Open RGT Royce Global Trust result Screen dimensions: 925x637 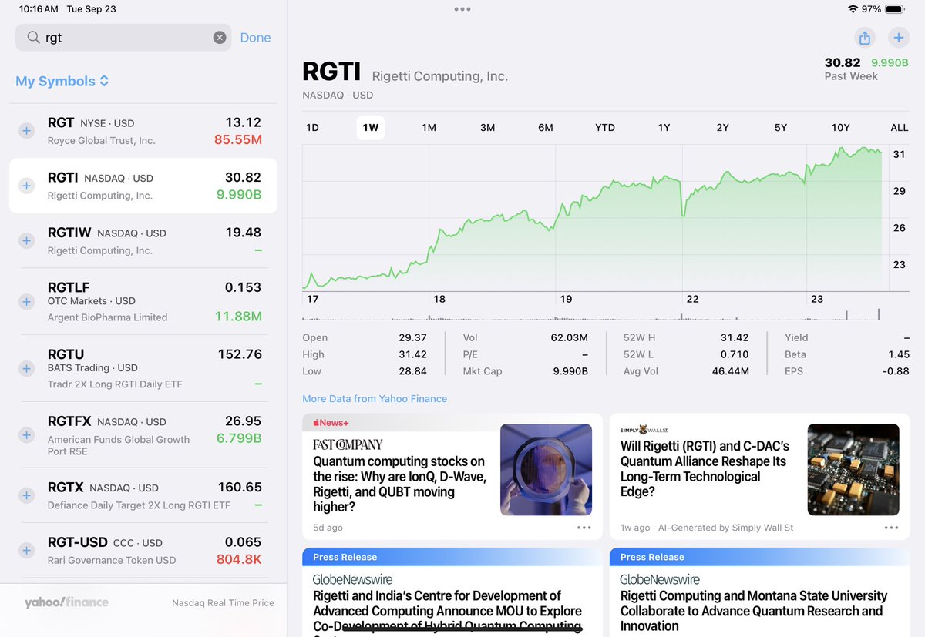coord(143,131)
